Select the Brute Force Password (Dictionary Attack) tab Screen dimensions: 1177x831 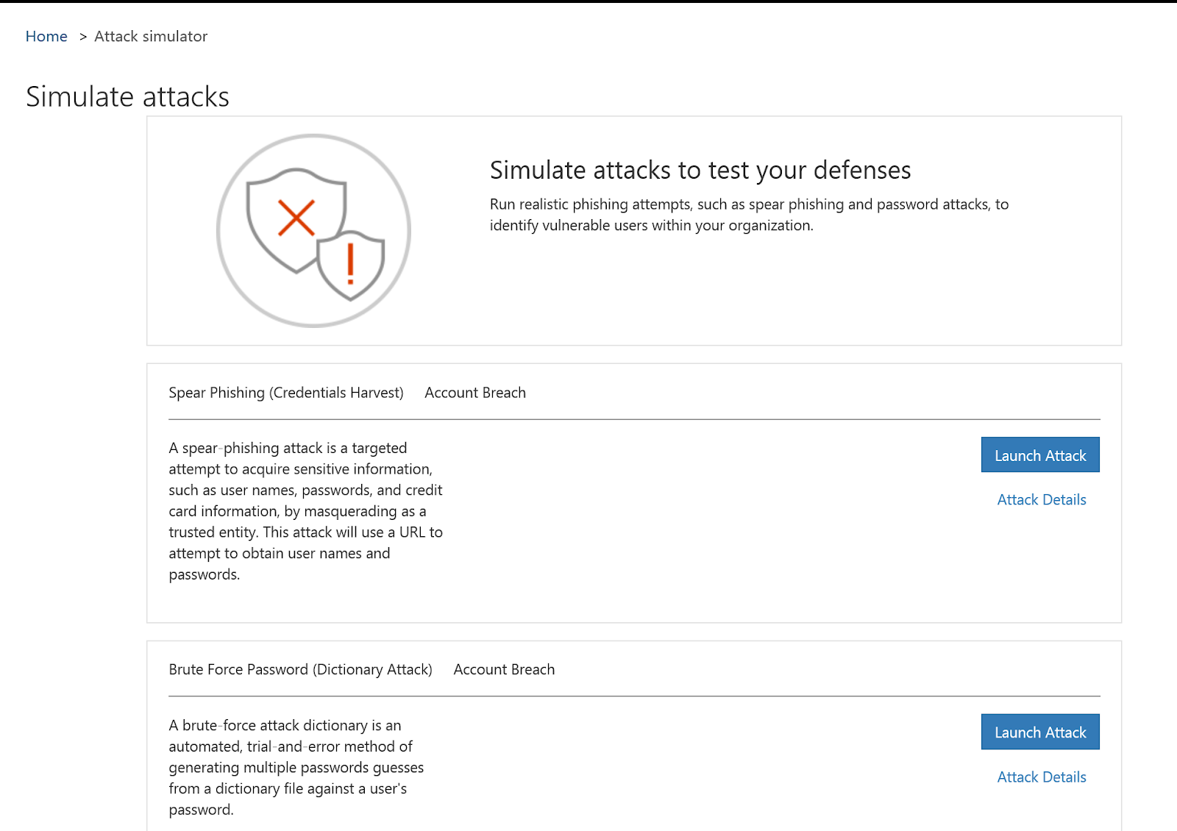click(x=300, y=669)
